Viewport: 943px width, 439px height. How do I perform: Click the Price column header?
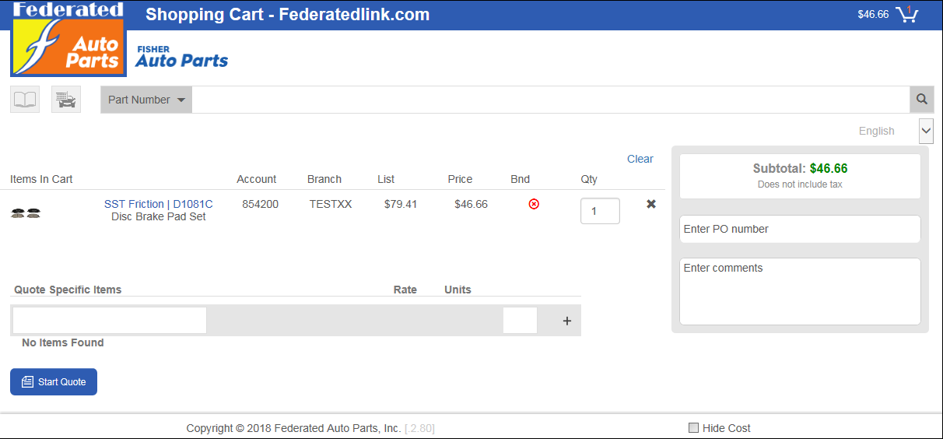[460, 179]
